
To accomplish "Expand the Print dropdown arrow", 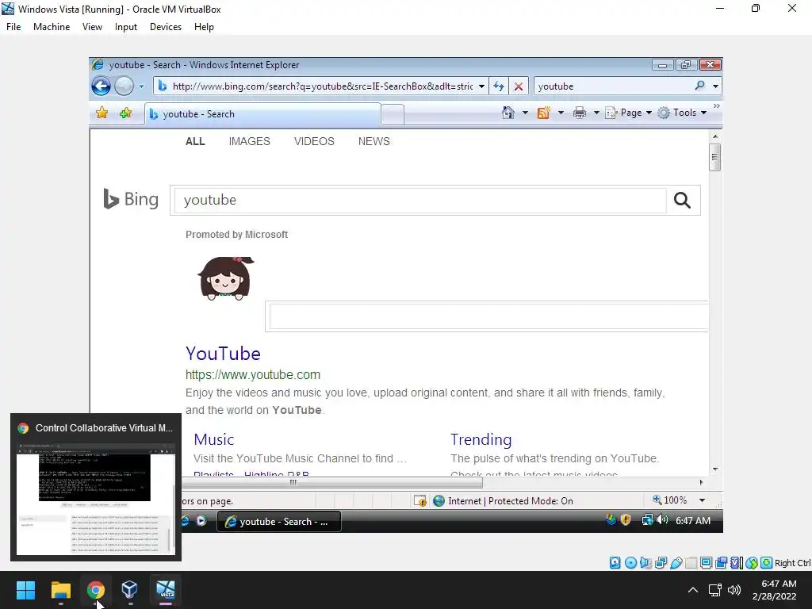I will (596, 113).
